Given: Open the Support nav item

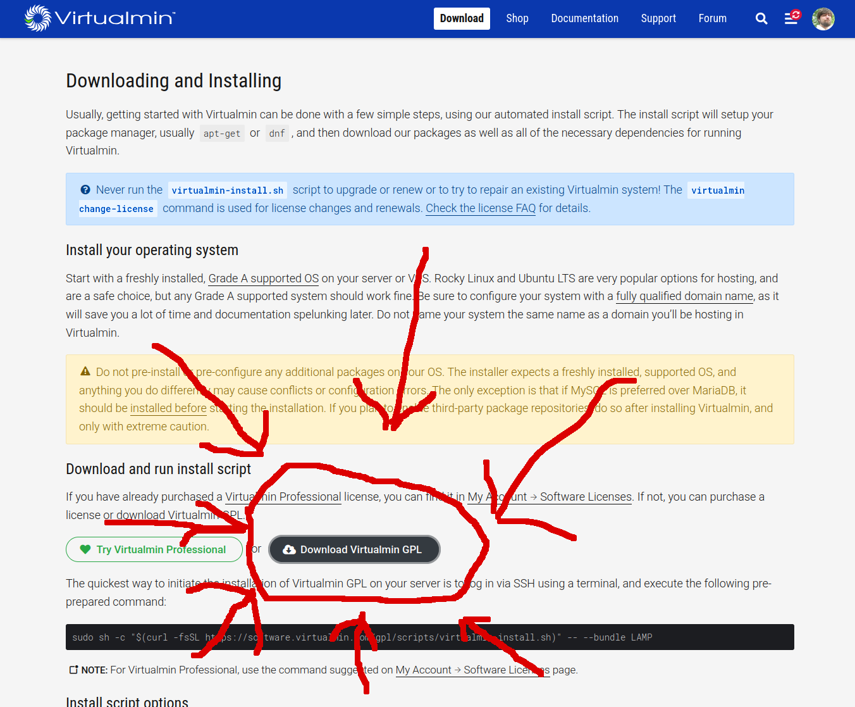Looking at the screenshot, I should click(658, 18).
